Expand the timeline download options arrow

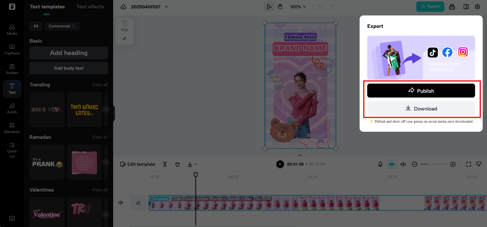click(x=195, y=164)
